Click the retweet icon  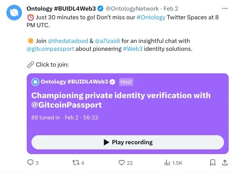tap(76, 163)
